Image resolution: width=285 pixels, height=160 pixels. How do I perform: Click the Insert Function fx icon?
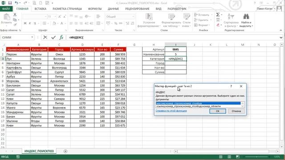point(61,37)
